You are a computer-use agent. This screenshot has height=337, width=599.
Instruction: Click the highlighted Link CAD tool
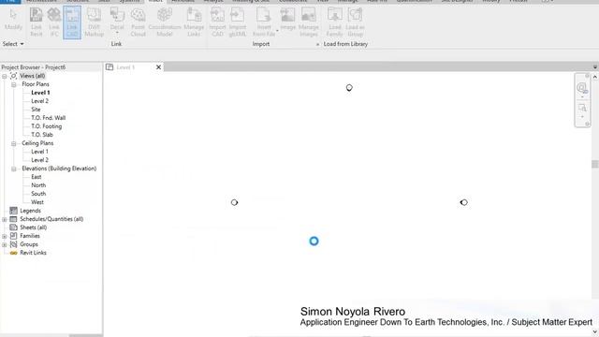(x=72, y=22)
